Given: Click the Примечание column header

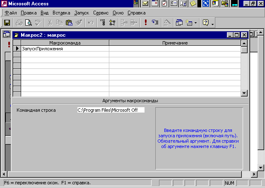Looking at the screenshot, I should (x=175, y=43).
